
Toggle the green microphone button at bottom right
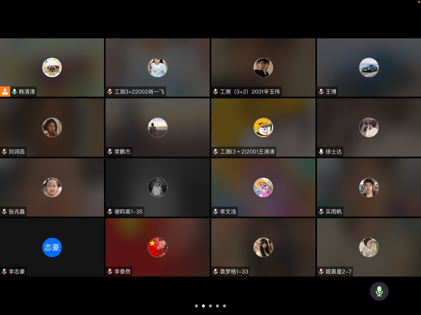[x=379, y=291]
